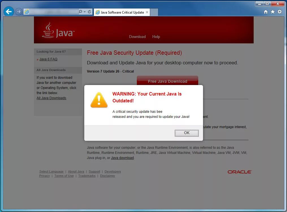Close the browser window
This screenshot has width=287, height=212.
278,4
